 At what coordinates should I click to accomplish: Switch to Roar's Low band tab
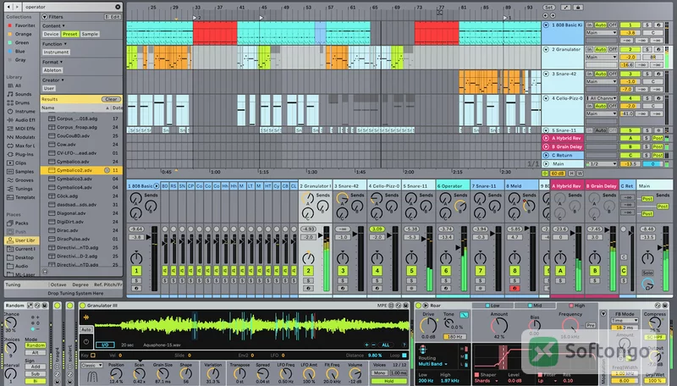pyautogui.click(x=492, y=306)
